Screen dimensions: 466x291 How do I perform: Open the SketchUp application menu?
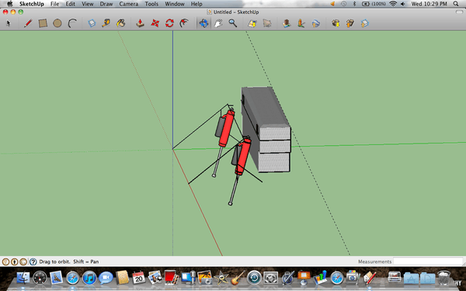coord(32,4)
